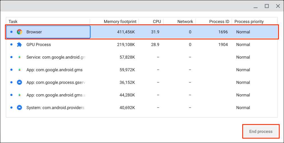
Task: Click the com.google.android.gms.u app icon
Action: (19, 95)
